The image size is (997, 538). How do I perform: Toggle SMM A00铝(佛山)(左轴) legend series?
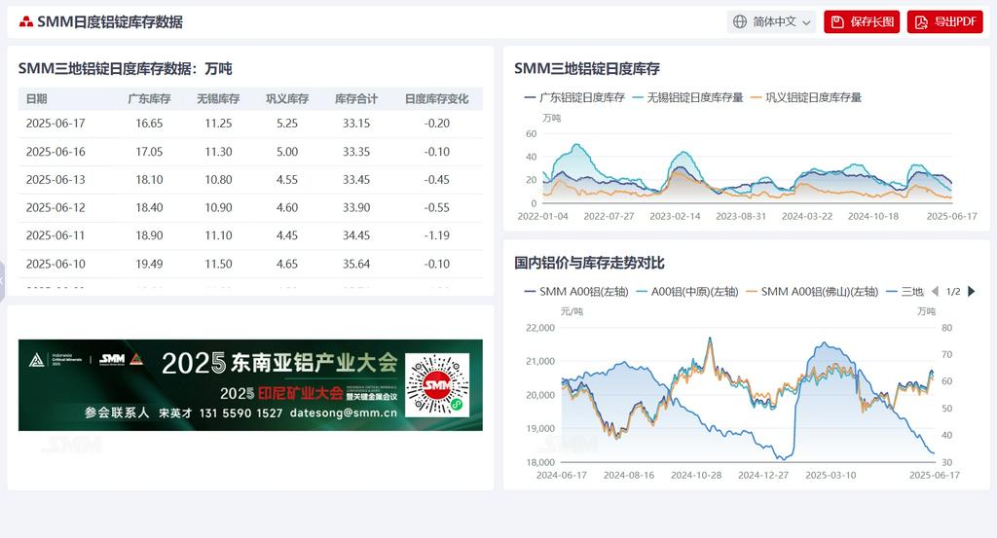pyautogui.click(x=812, y=292)
